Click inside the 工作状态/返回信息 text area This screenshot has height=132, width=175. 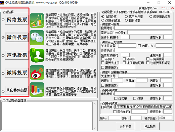[x=47, y=116]
